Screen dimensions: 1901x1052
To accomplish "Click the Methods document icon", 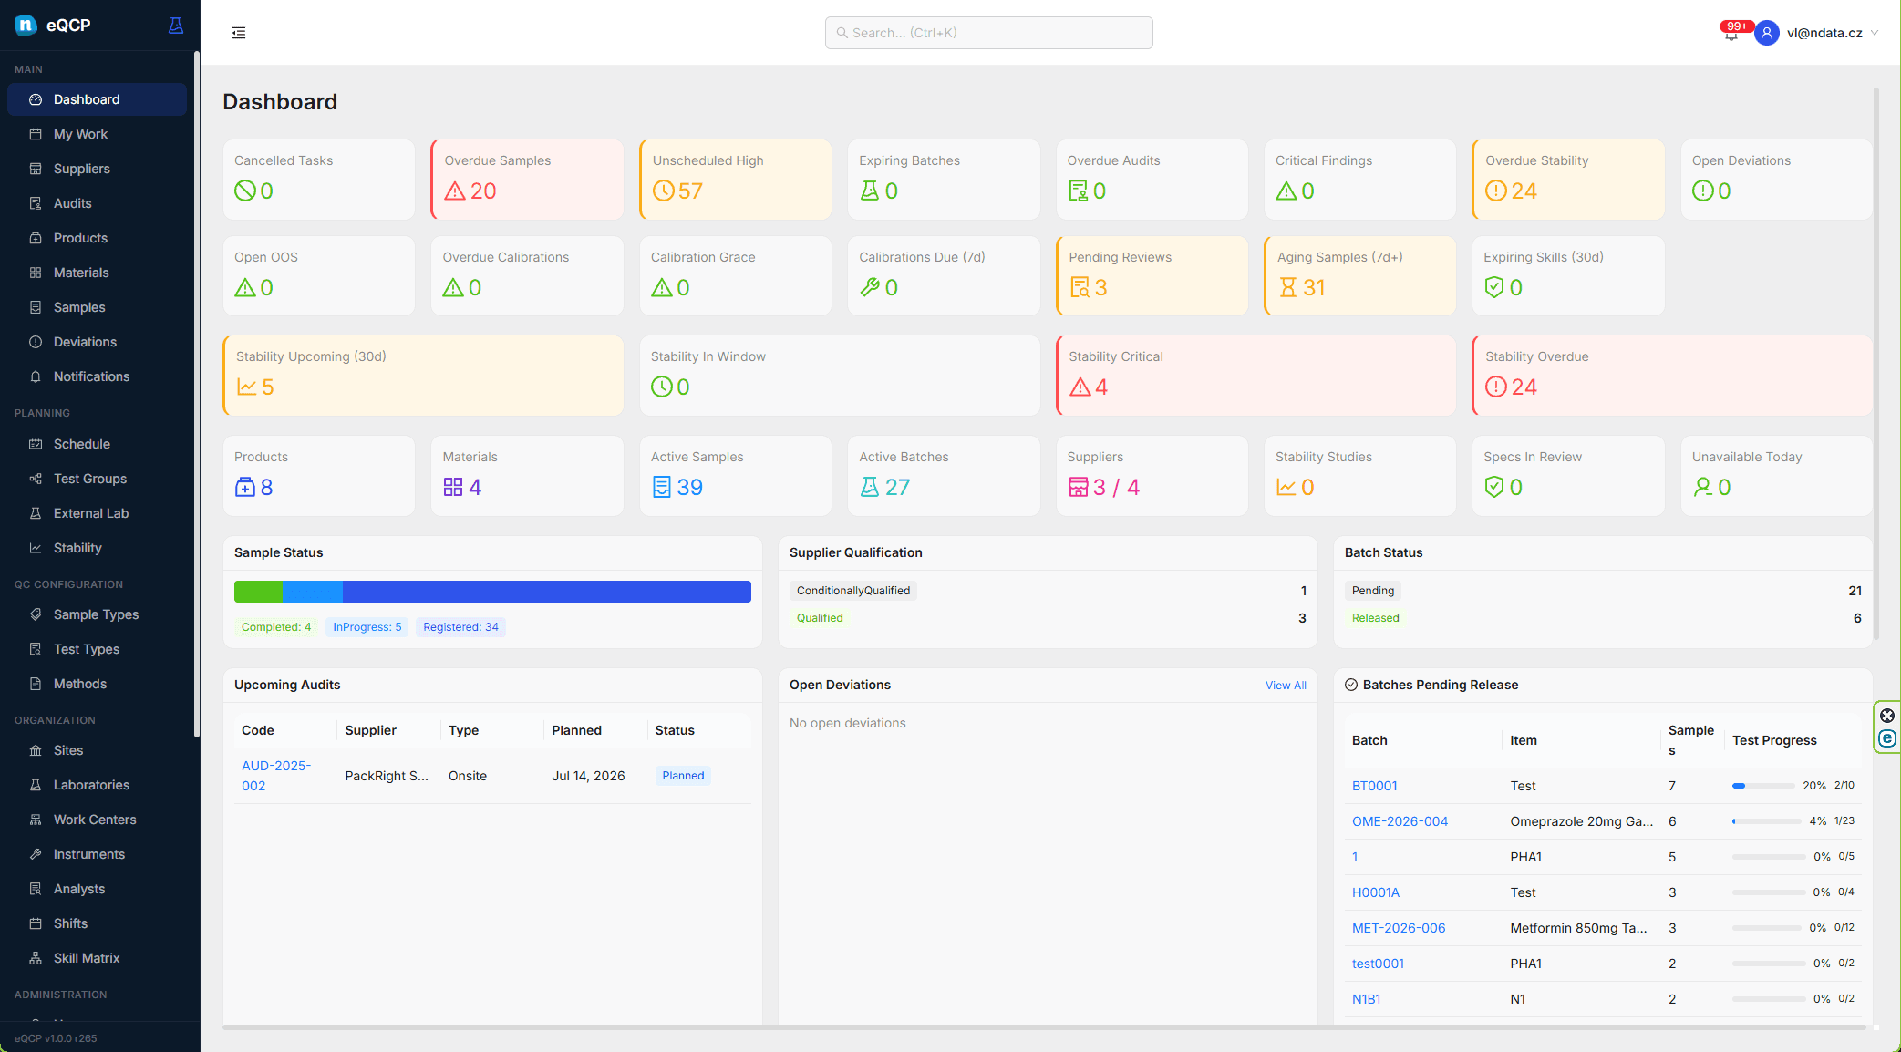I will tap(36, 684).
